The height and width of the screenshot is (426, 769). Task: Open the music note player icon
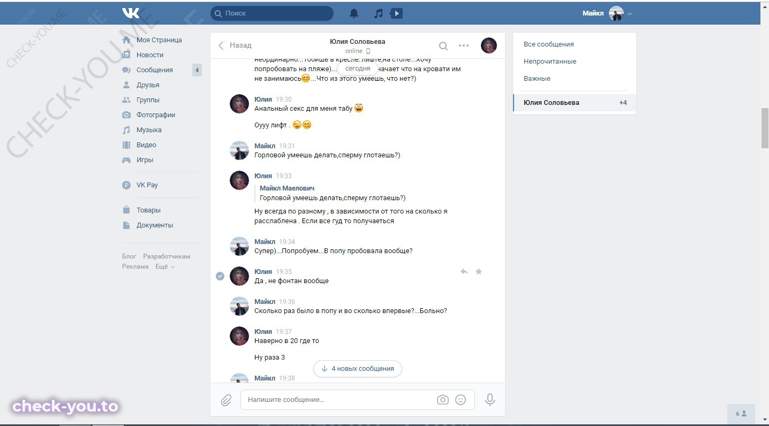379,13
